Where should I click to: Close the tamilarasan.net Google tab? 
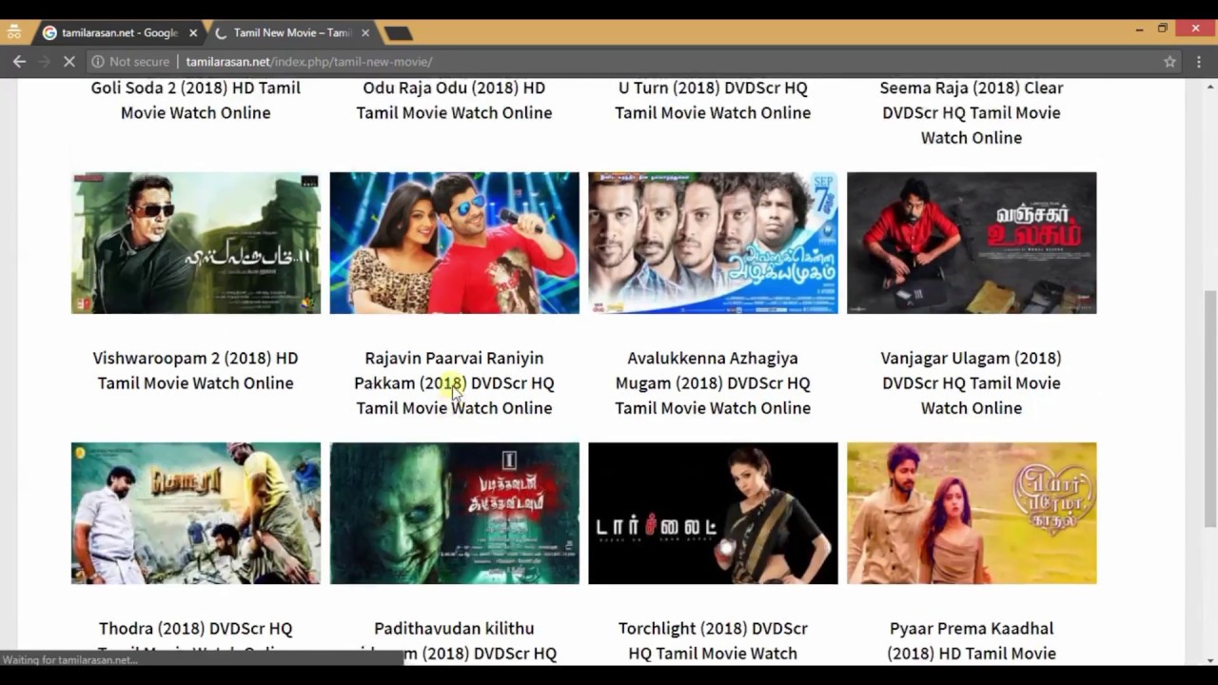point(193,32)
